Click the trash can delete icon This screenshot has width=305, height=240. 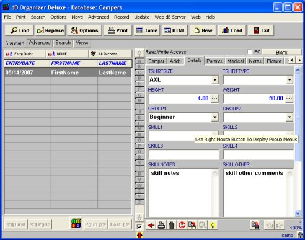pyautogui.click(x=172, y=225)
